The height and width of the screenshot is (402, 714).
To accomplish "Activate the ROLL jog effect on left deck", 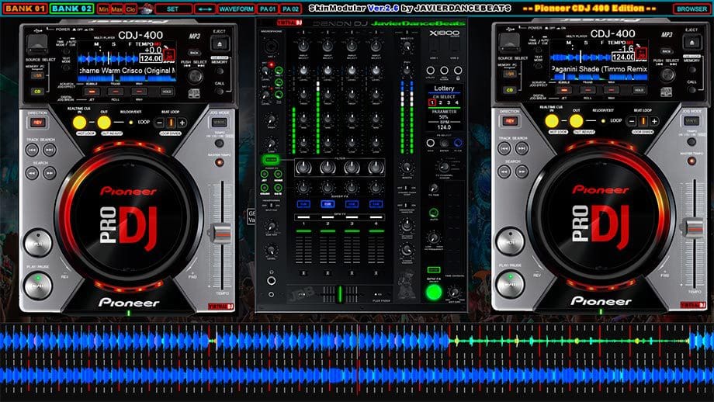I will click(115, 92).
